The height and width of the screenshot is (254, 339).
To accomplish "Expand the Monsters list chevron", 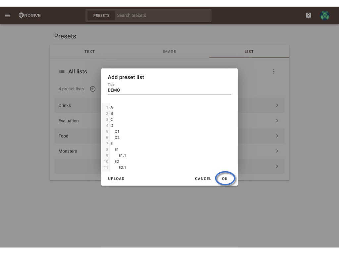I will (277, 151).
